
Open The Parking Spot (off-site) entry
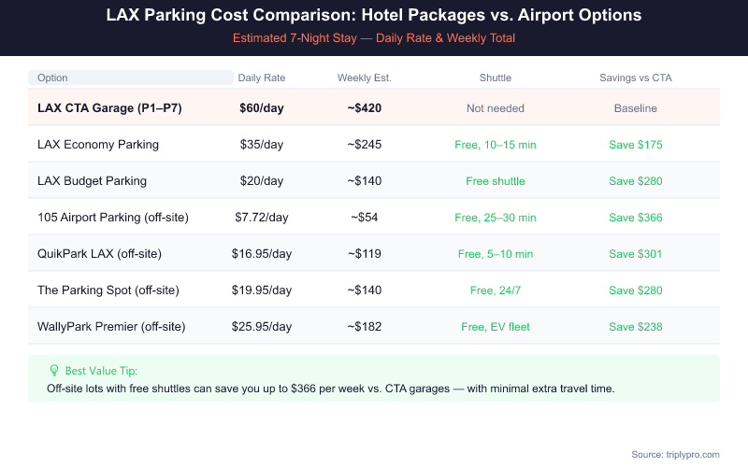(x=111, y=290)
